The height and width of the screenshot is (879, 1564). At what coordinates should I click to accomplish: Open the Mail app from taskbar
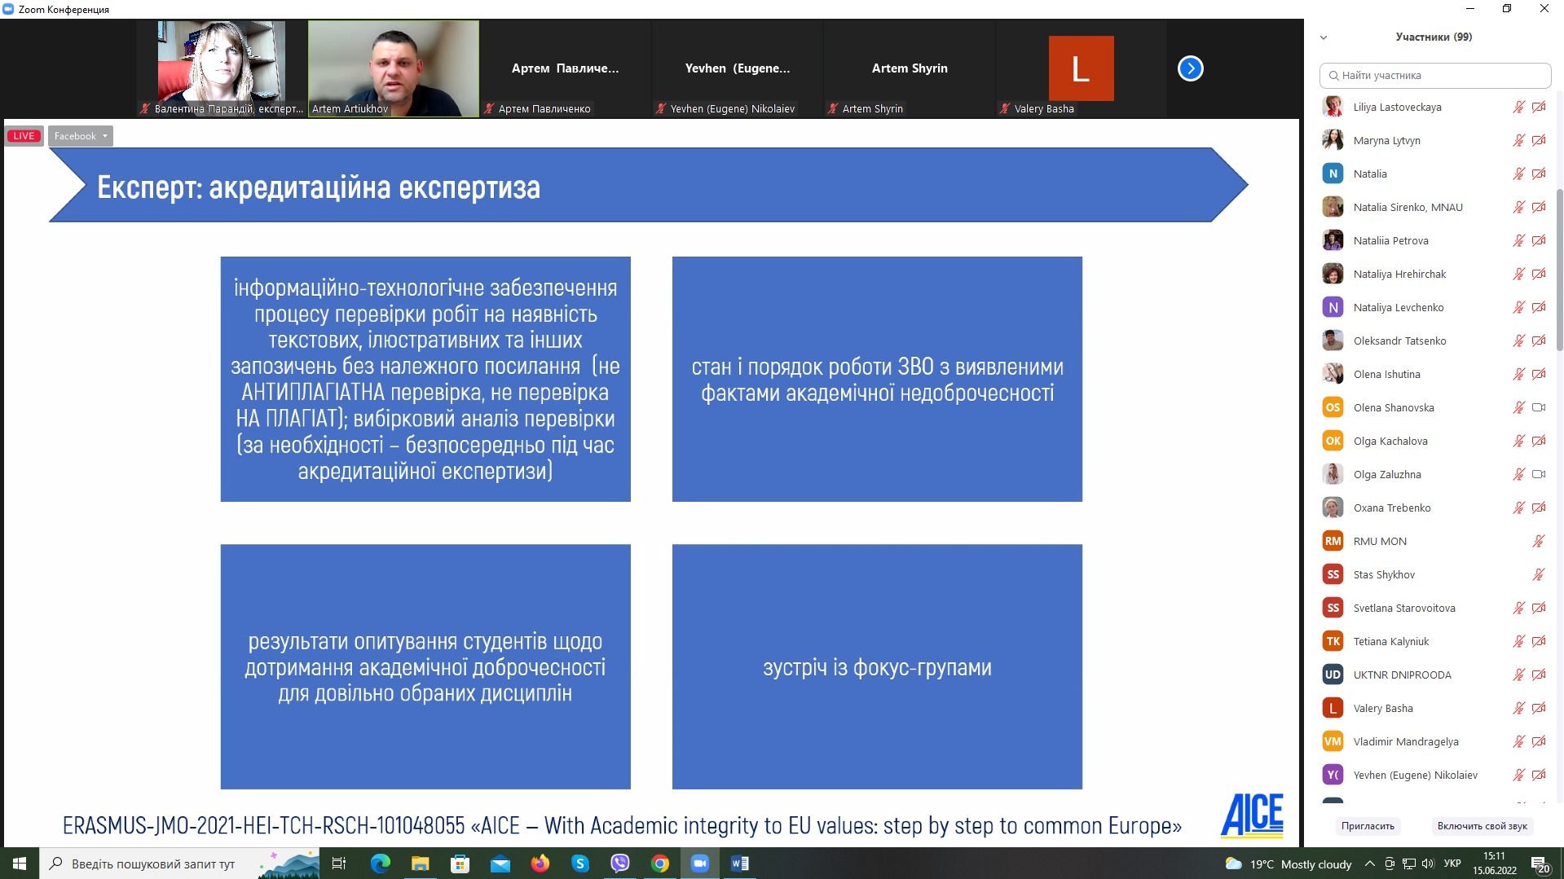500,864
